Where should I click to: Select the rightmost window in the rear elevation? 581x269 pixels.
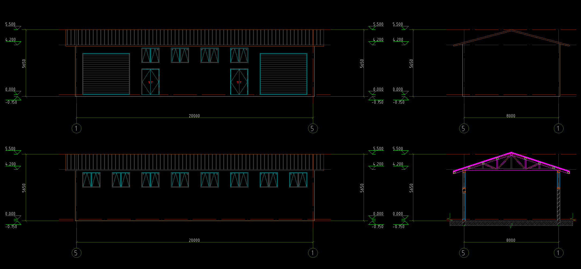(298, 180)
